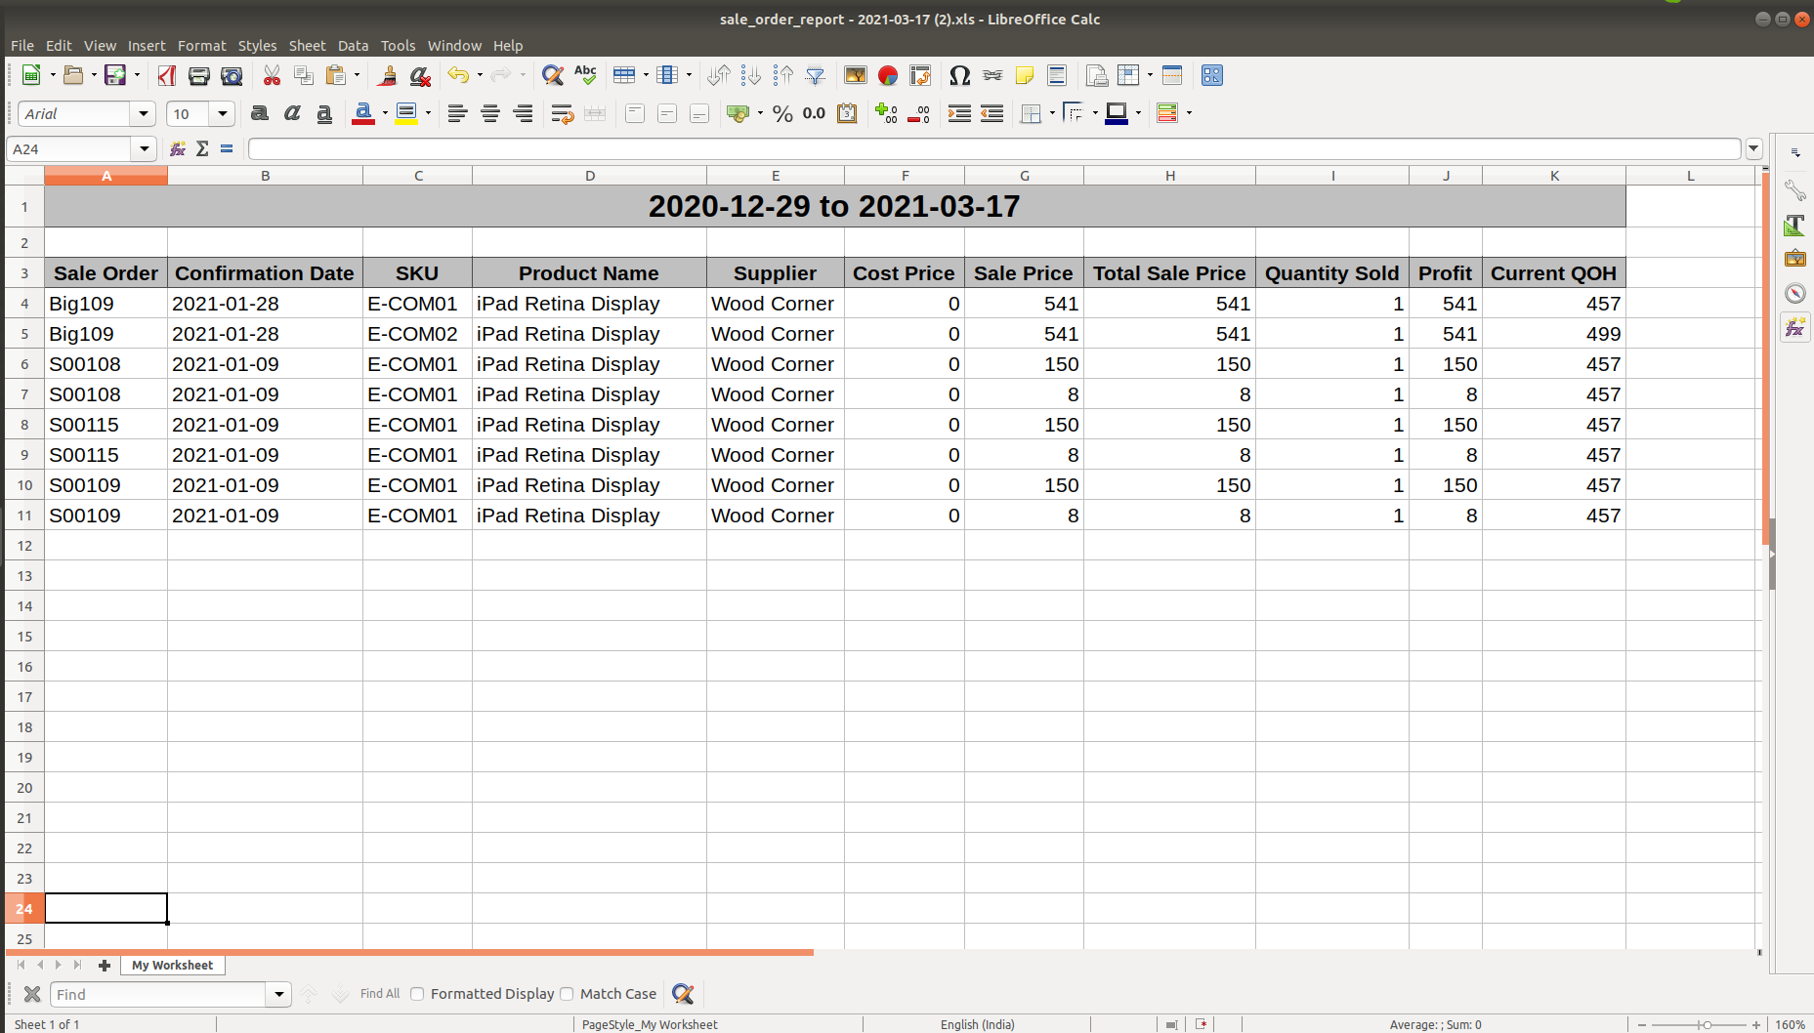Open the Undo history dropdown arrow
Screen dimensions: 1814x1033
[480, 75]
